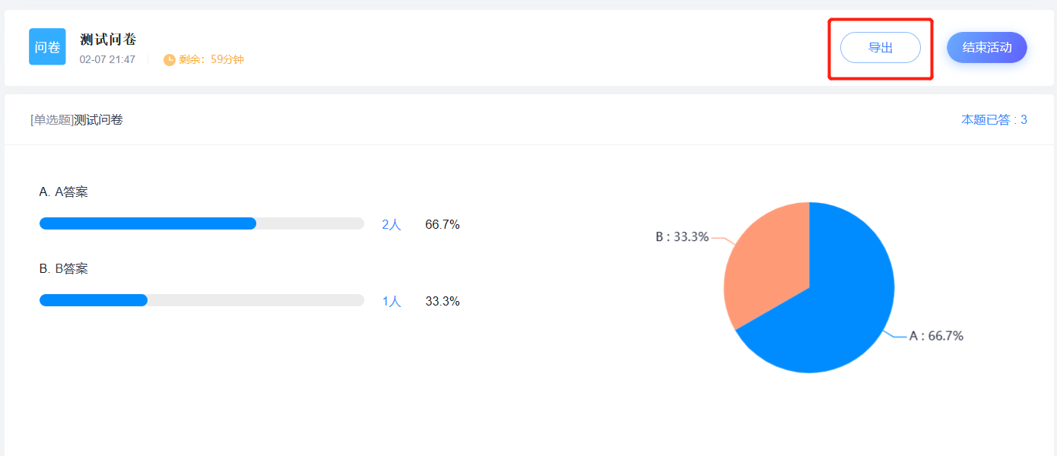Select the [单选题]测试问卷 question heading

pos(77,120)
